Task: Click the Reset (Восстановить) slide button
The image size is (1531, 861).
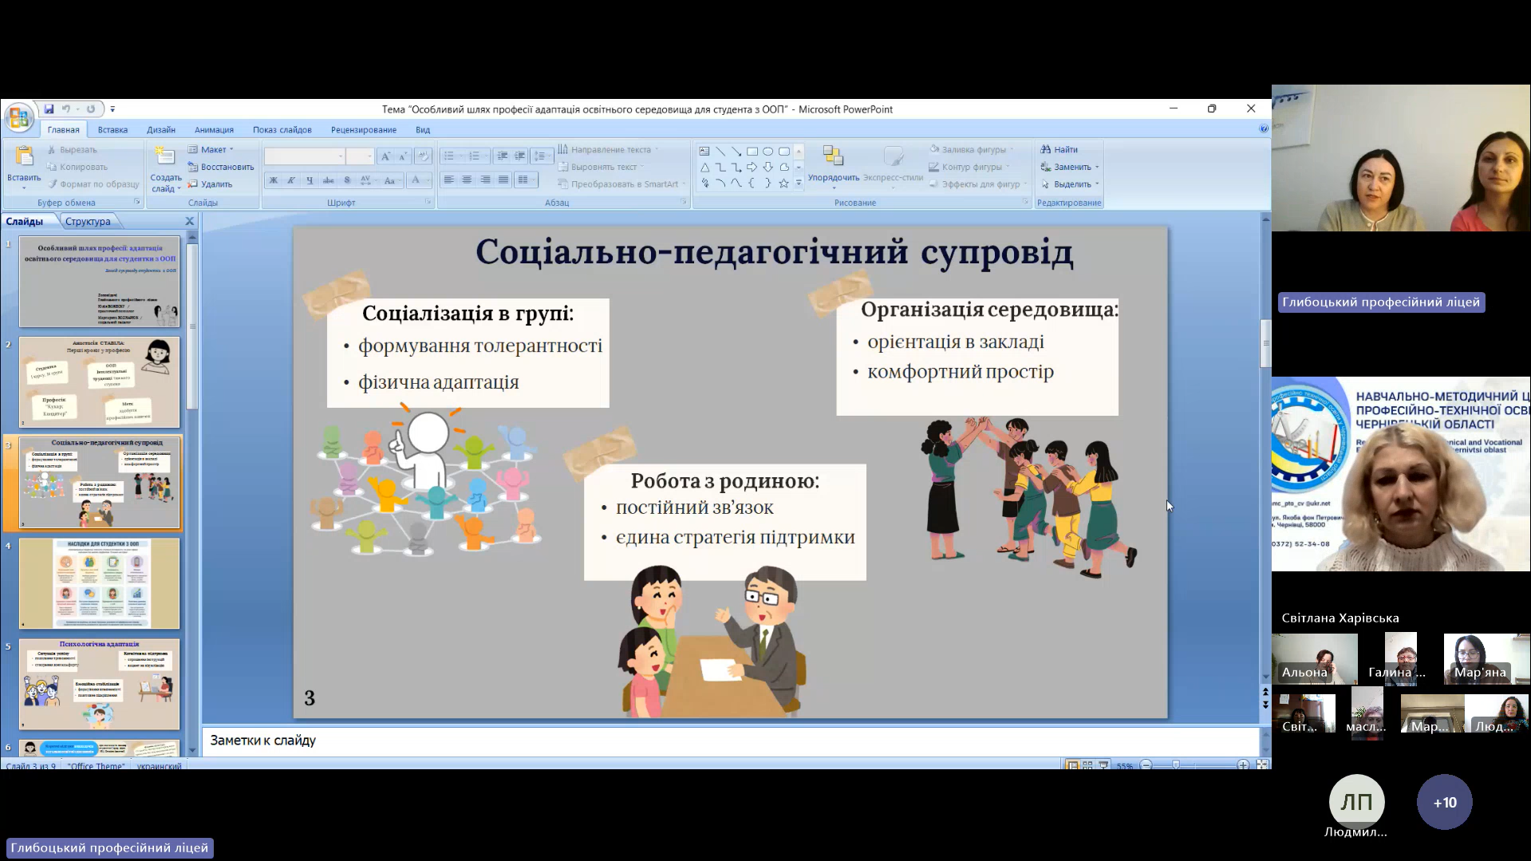Action: coord(221,167)
